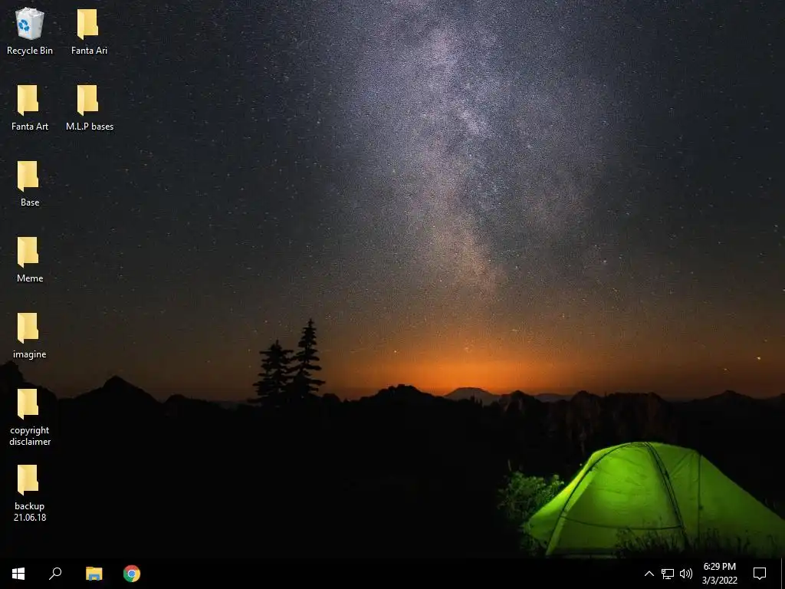
Task: Select the Fanta Art folder
Action: [30, 107]
